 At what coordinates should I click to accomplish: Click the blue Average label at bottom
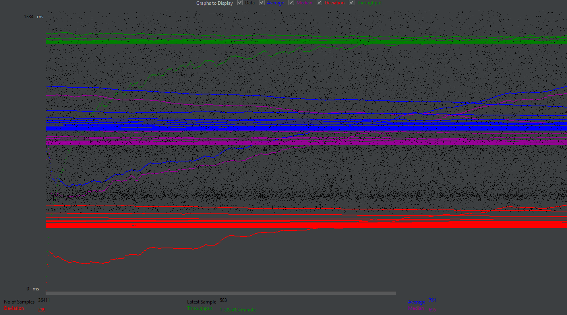pyautogui.click(x=416, y=302)
